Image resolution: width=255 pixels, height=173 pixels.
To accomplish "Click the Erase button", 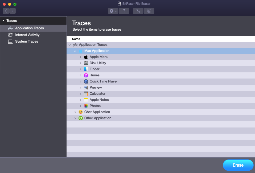I will 238,165.
